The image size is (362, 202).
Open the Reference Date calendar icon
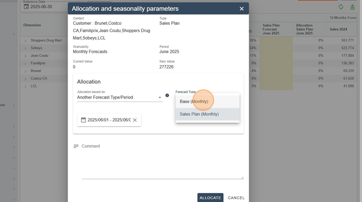coord(26,7)
